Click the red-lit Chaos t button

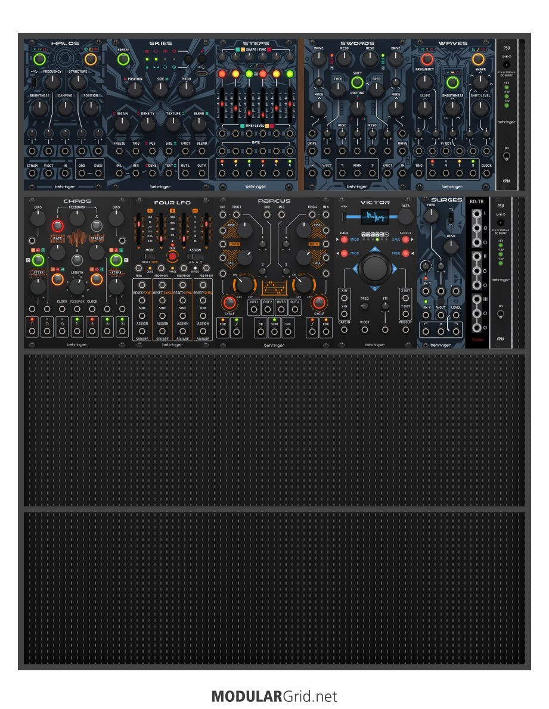point(57,226)
